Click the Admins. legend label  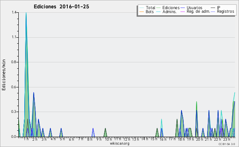170,12
